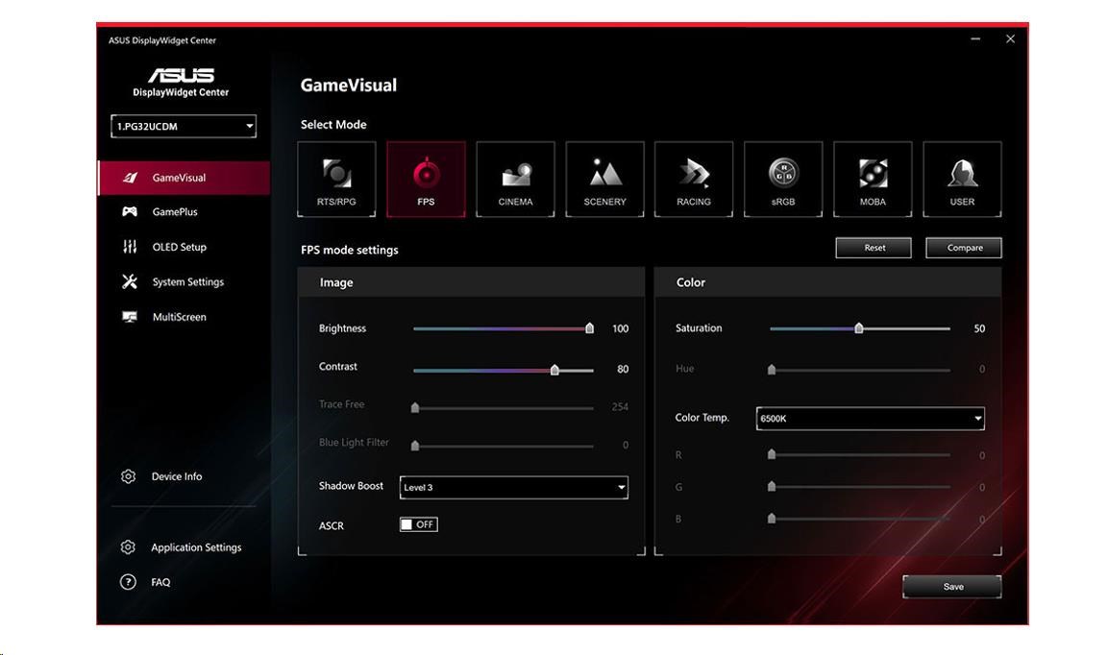The height and width of the screenshot is (655, 1108).
Task: Open the monitor selector 1.PG32UCDM dropdown
Action: tap(184, 126)
